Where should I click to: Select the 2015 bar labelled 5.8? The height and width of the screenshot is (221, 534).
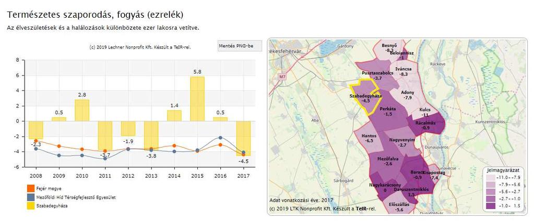197,99
